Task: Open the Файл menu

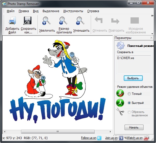Action: pos(11,11)
